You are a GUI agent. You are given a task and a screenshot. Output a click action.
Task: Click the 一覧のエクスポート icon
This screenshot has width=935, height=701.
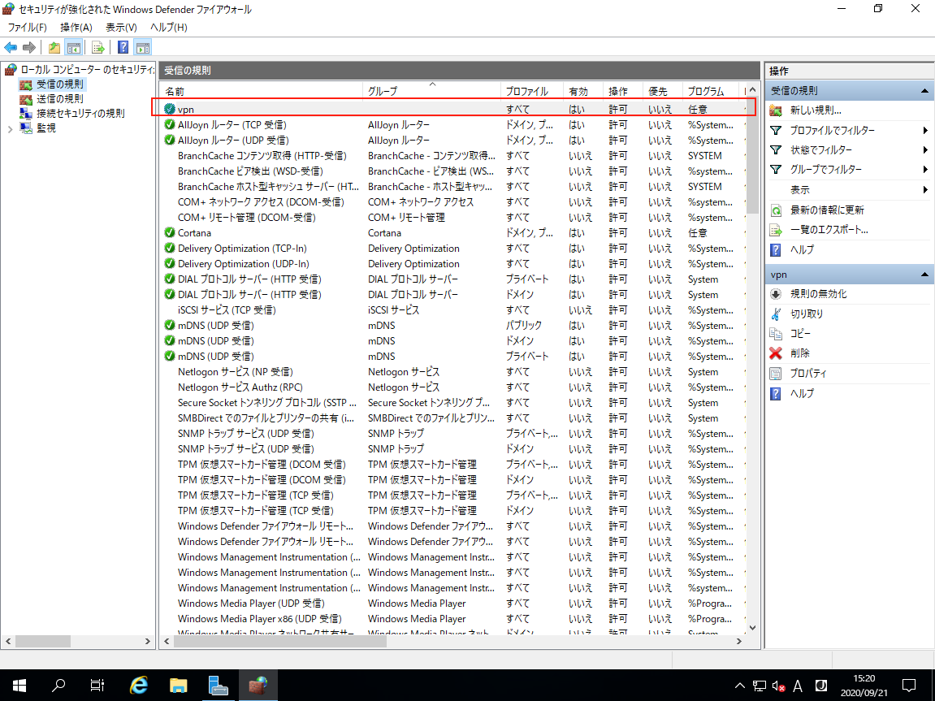tap(776, 230)
